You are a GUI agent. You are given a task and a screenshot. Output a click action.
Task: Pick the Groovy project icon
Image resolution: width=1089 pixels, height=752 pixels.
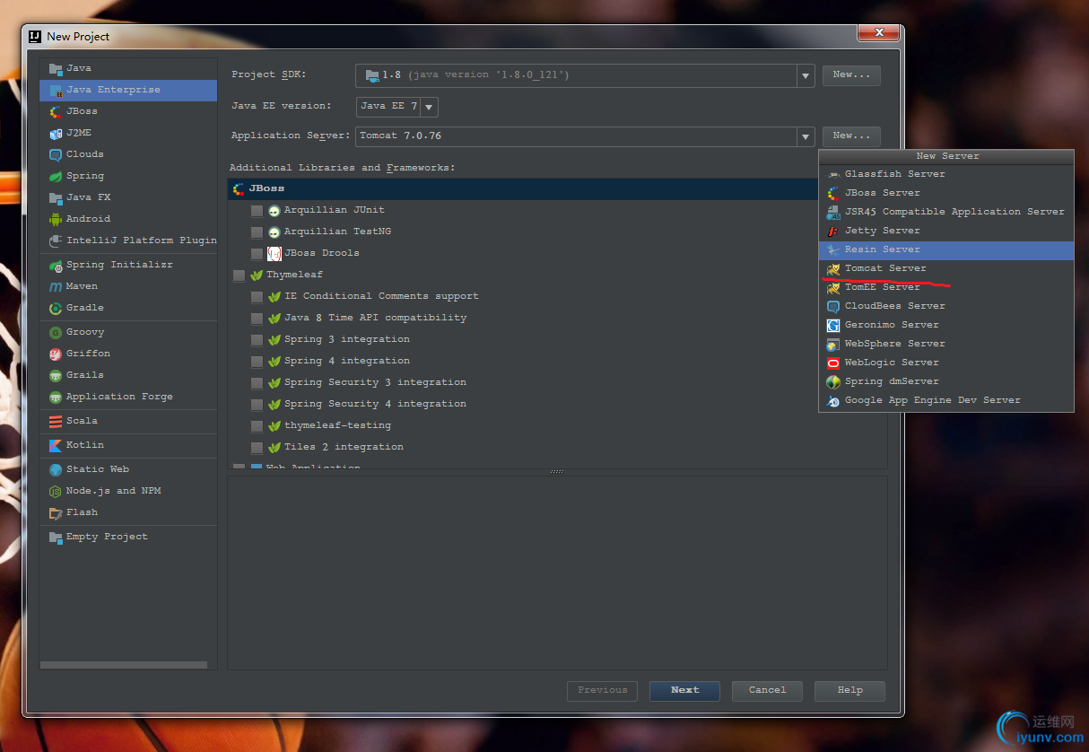56,332
